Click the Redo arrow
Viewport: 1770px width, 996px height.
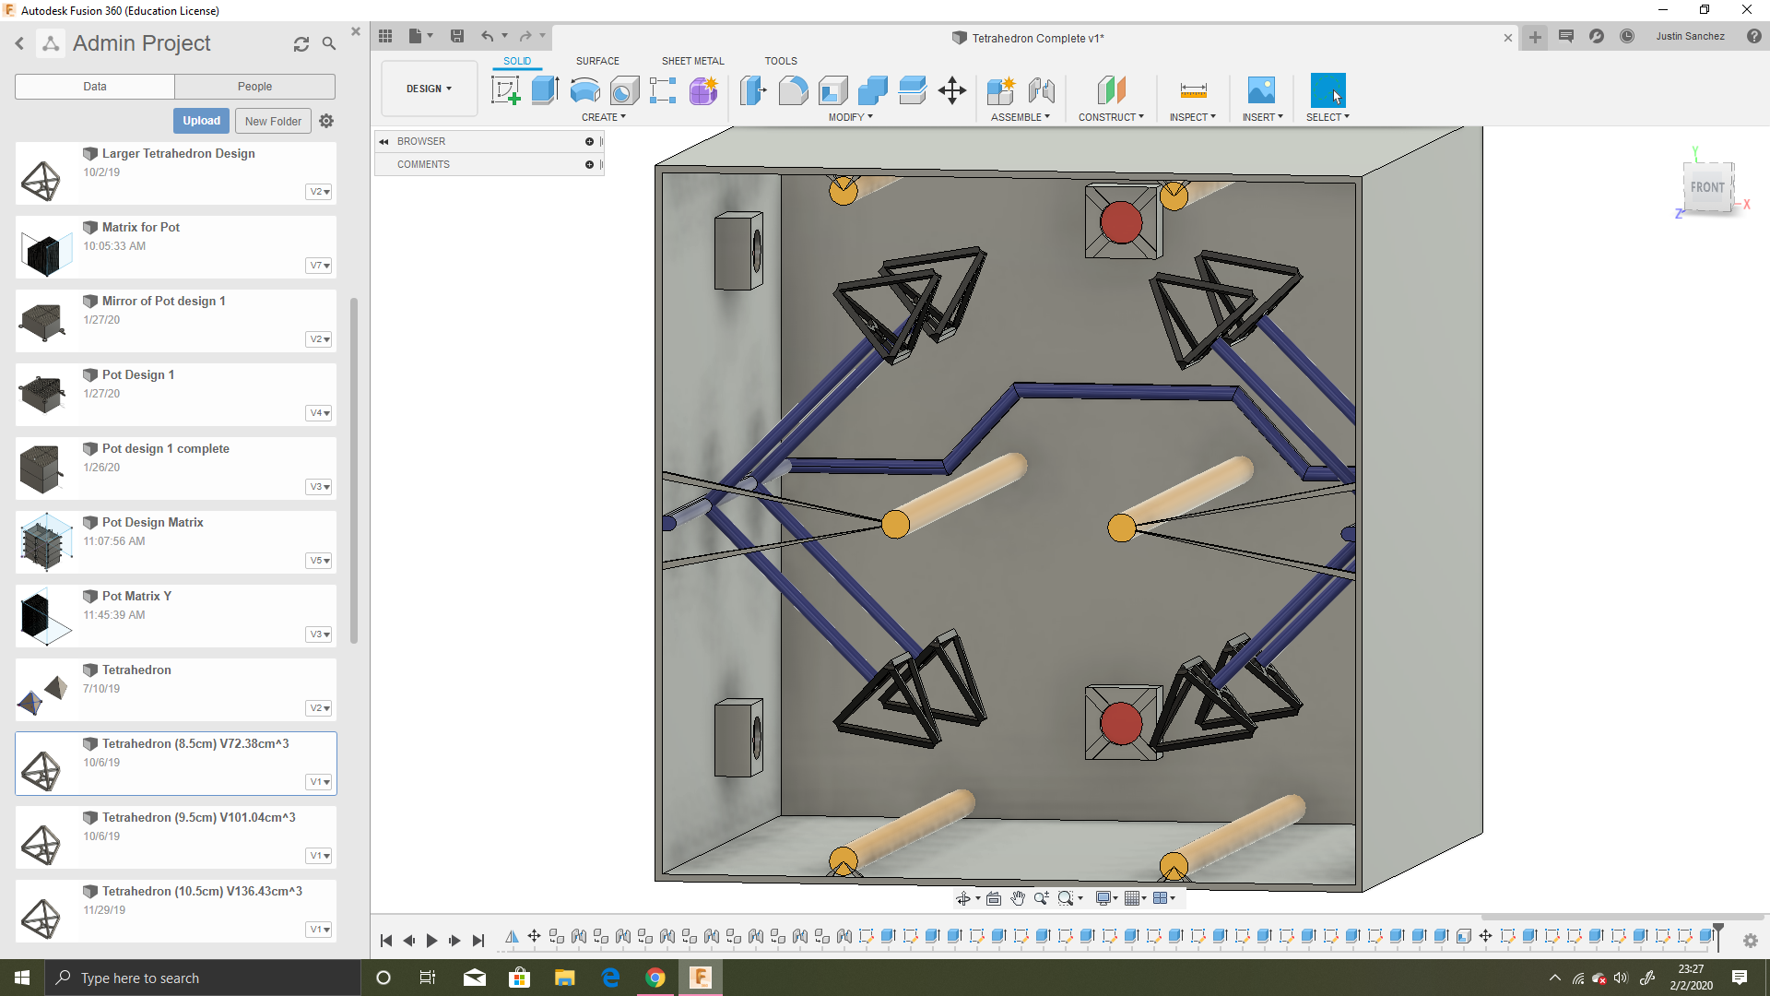click(525, 36)
